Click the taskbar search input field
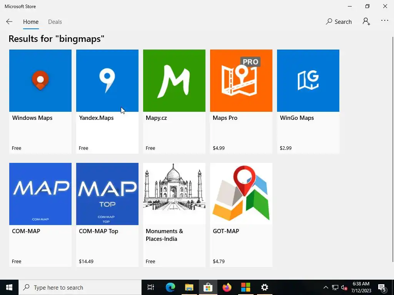The width and height of the screenshot is (394, 295). pos(80,287)
